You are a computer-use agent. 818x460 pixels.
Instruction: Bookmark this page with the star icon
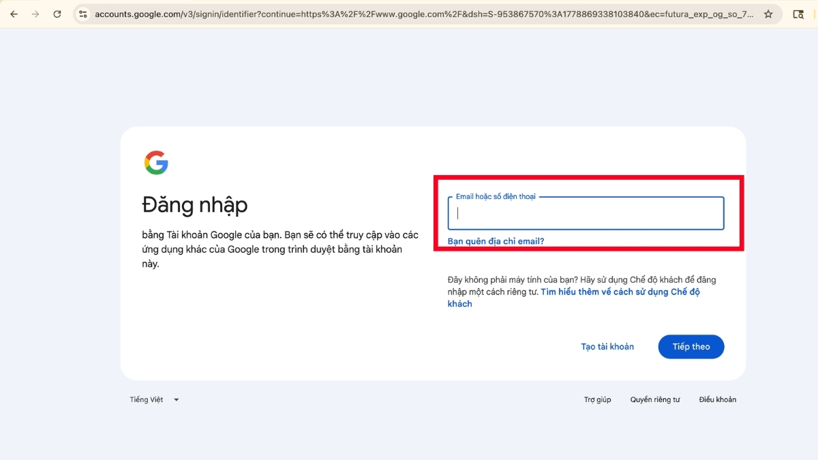(x=768, y=14)
